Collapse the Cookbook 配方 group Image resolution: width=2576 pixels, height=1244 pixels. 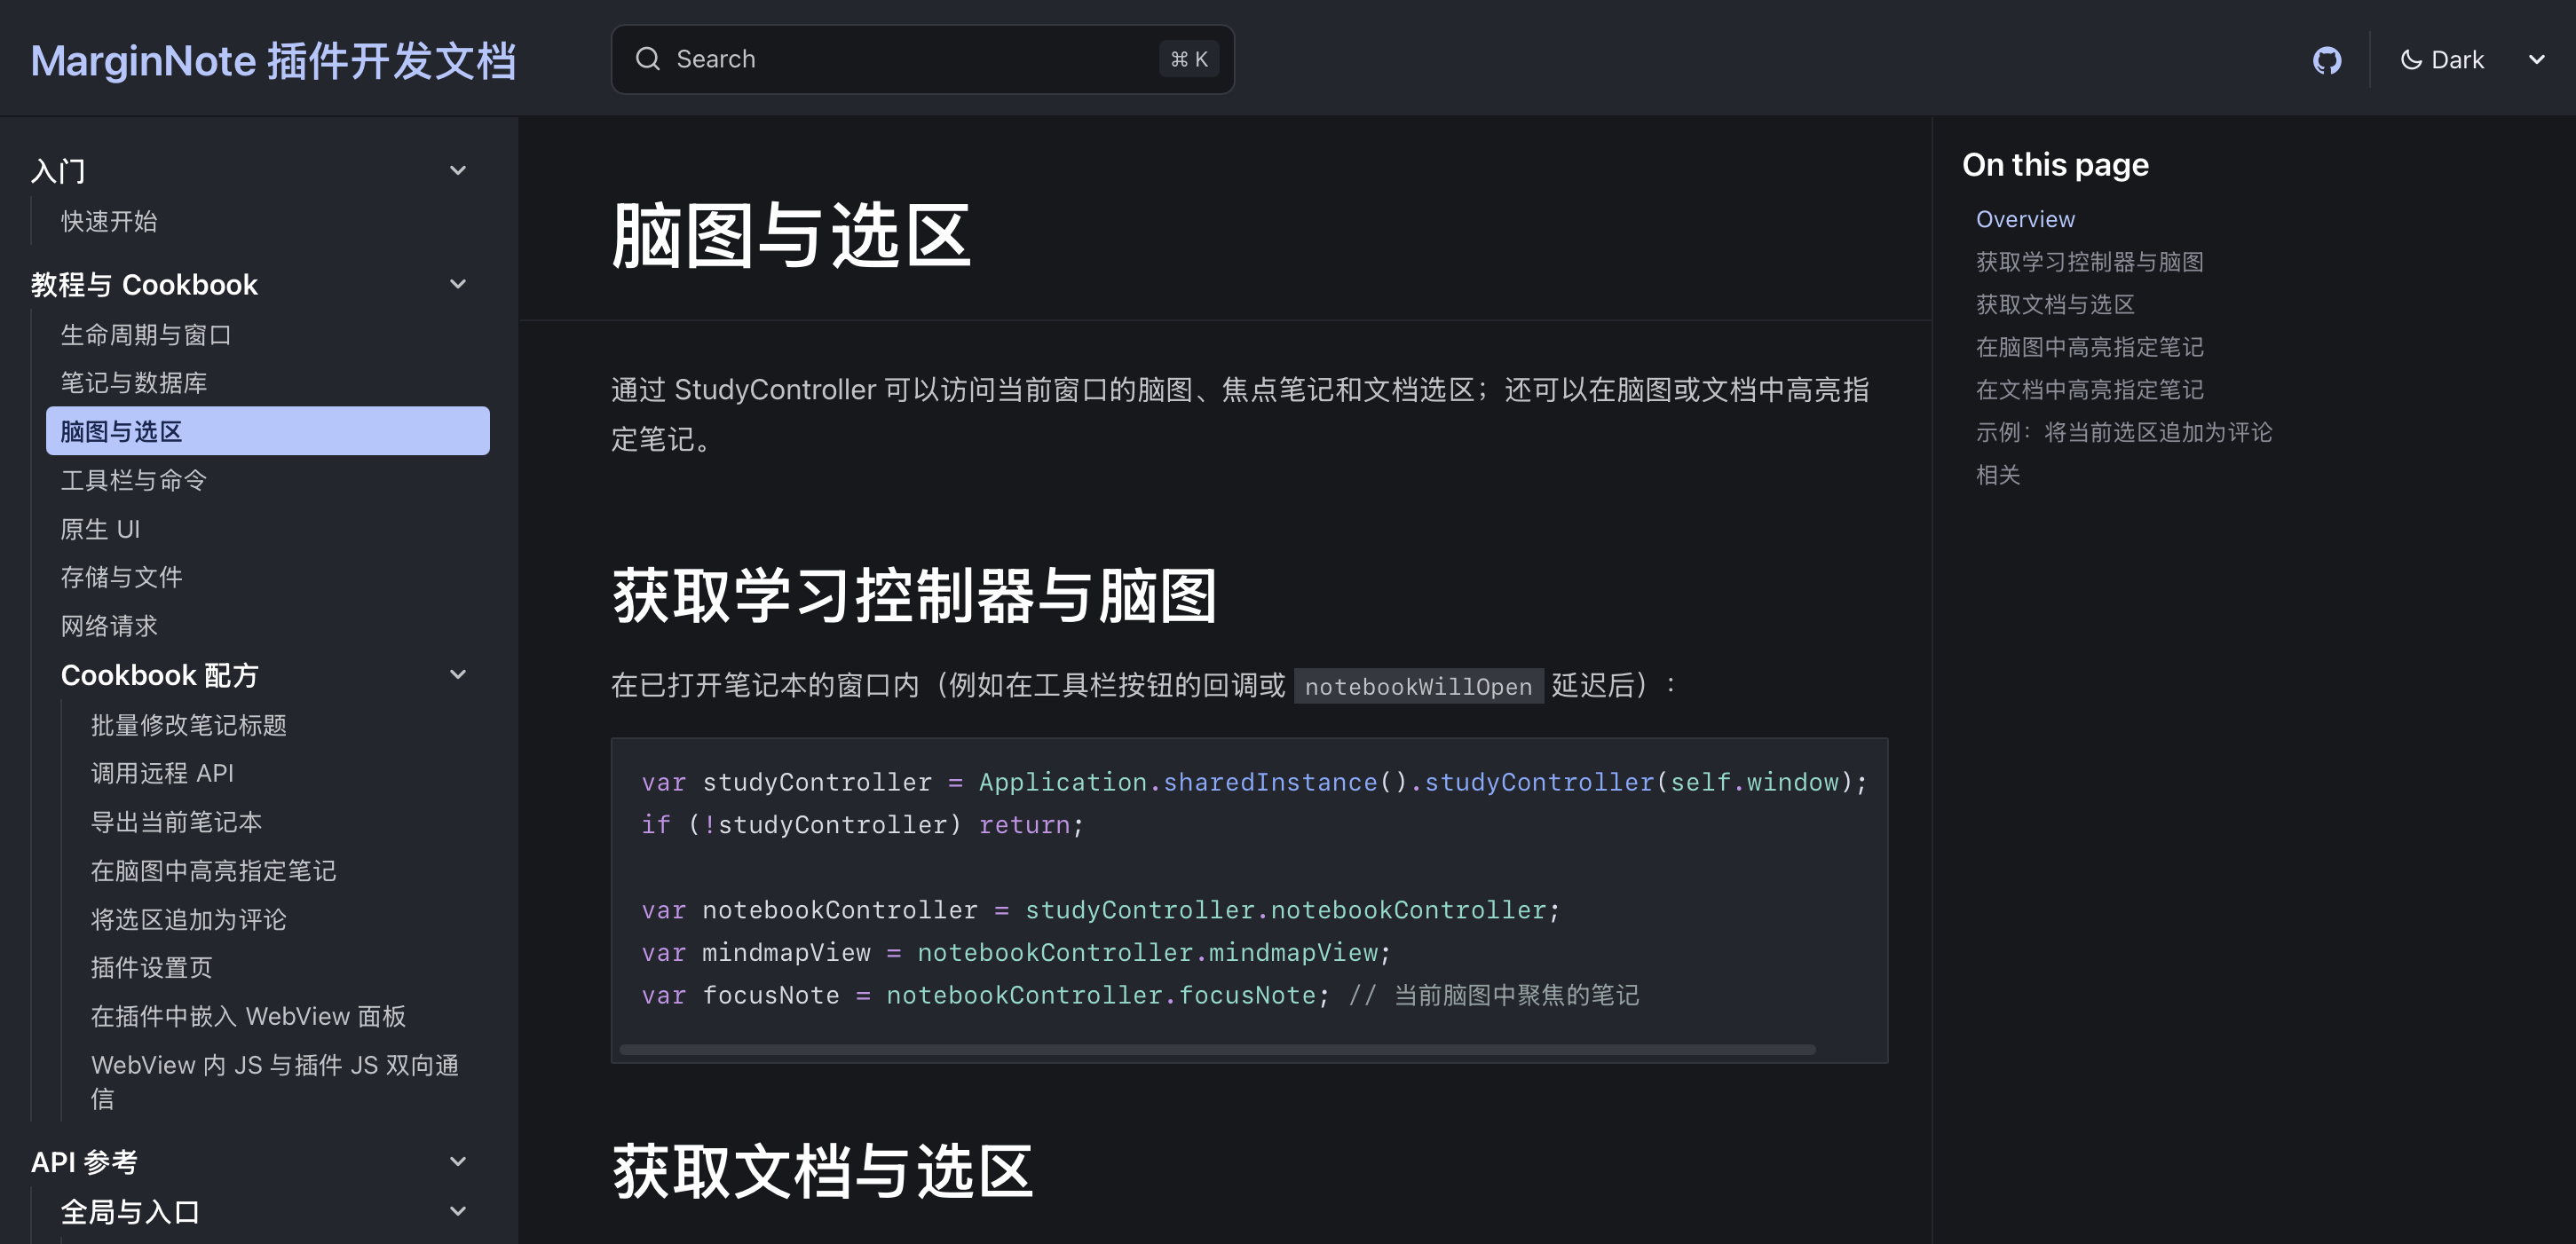pyautogui.click(x=458, y=674)
